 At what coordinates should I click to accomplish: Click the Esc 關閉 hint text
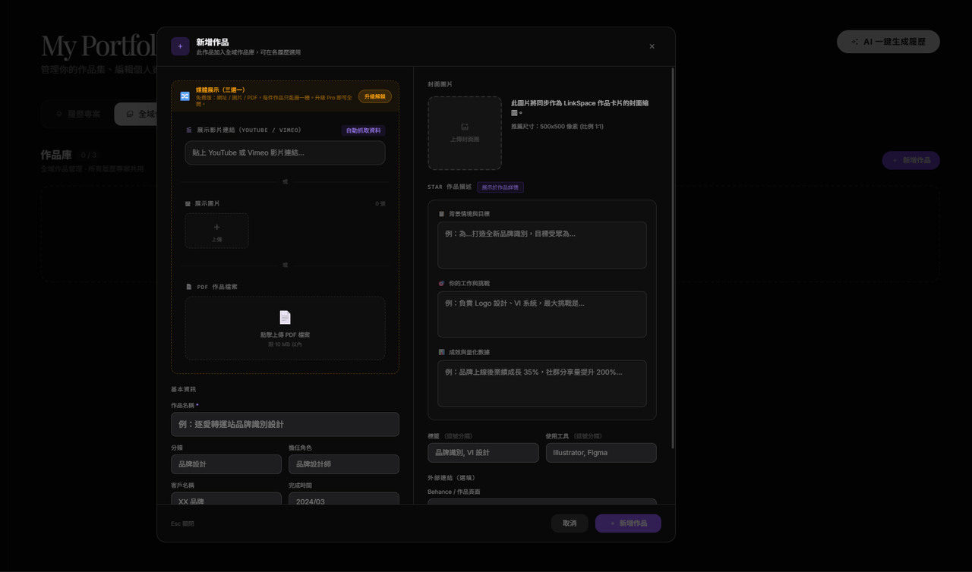(x=182, y=523)
